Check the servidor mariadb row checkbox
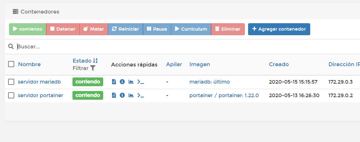Screen dimensions: 360x142 point(11,82)
